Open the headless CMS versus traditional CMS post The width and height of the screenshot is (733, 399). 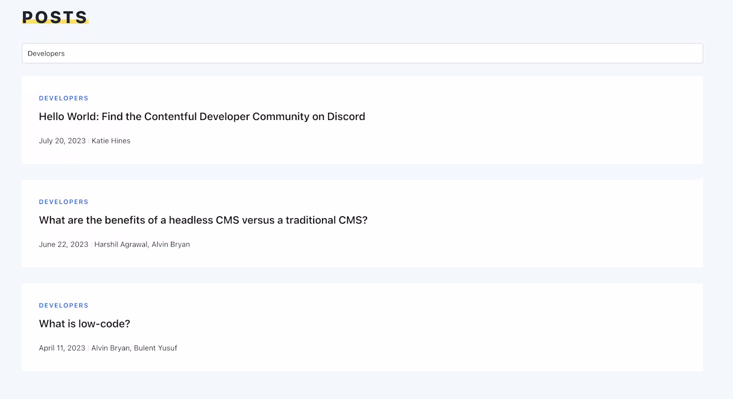203,220
